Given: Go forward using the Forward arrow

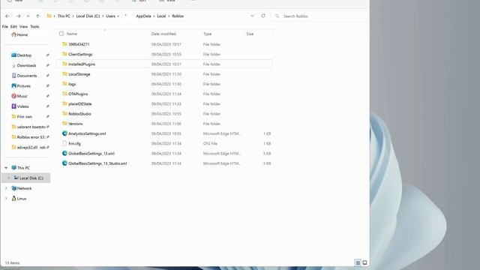Looking at the screenshot, I should click(18, 16).
